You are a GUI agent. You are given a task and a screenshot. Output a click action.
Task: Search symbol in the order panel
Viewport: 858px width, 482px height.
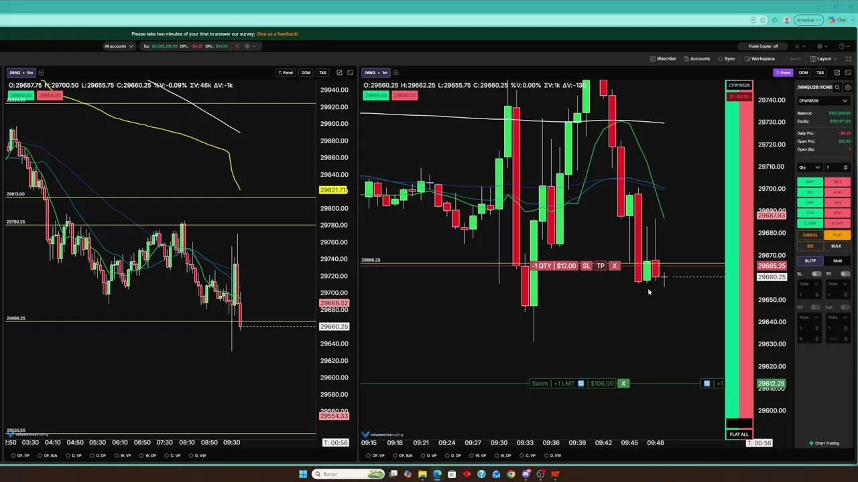pyautogui.click(x=837, y=87)
